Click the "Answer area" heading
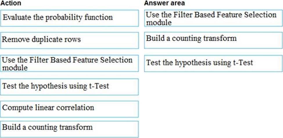The image size is (283, 138). [164, 3]
